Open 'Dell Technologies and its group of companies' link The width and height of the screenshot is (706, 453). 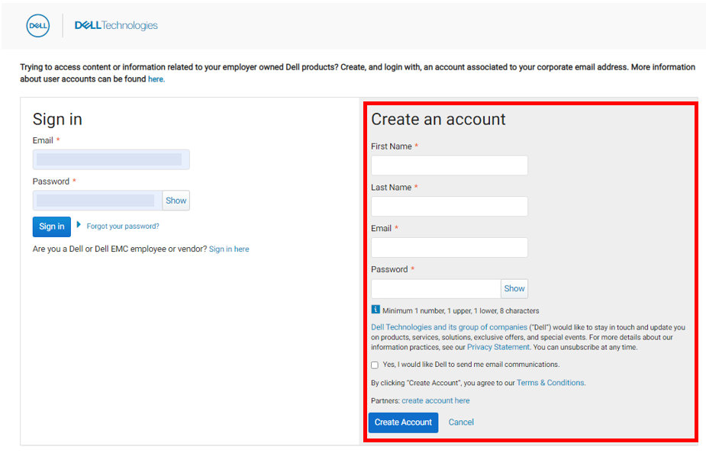coord(449,327)
